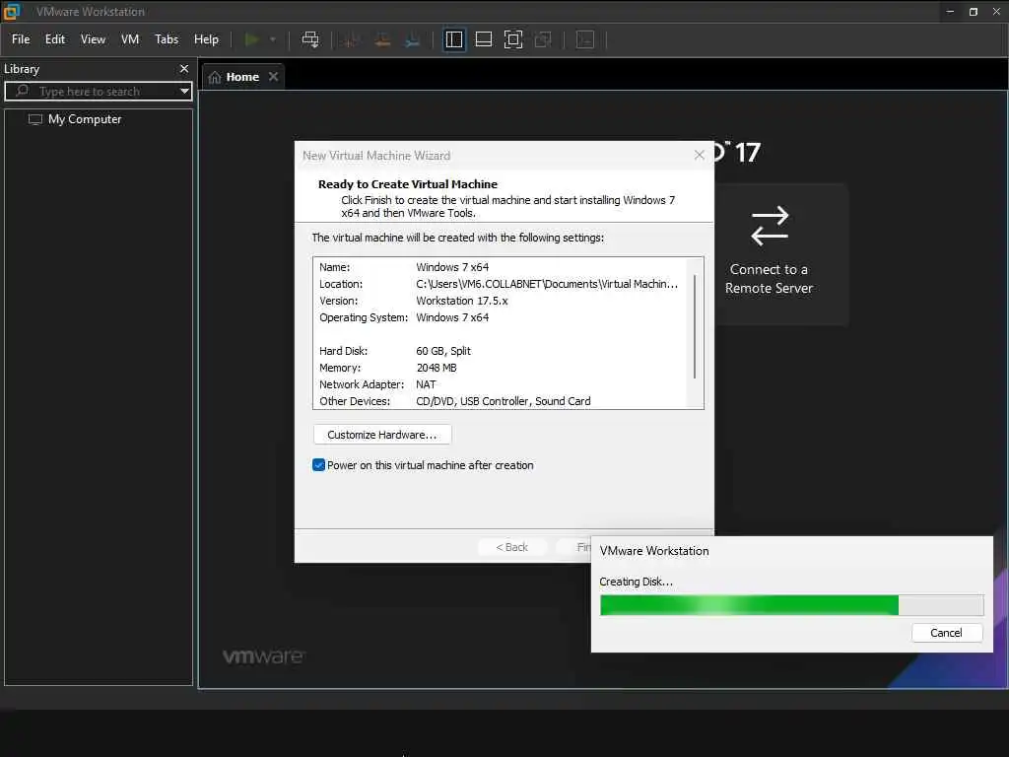Click the VMware Workstation title bar logo

13,11
